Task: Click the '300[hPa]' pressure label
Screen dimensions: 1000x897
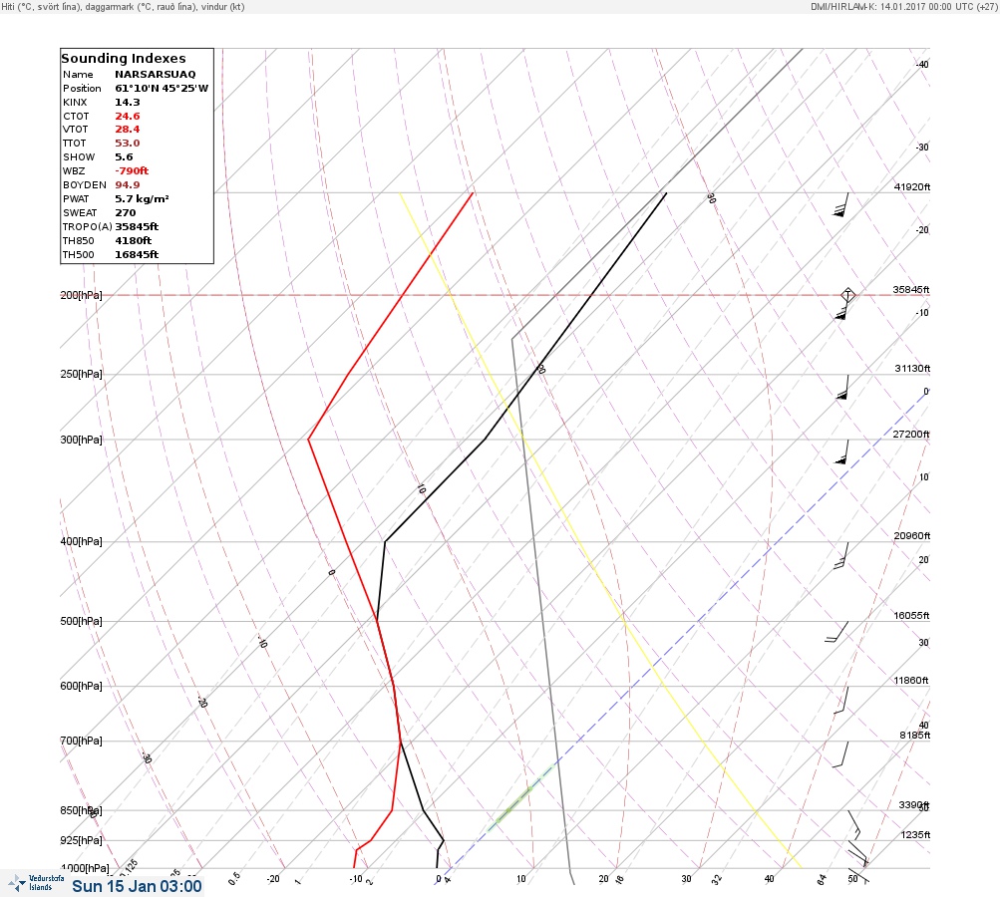Action: click(x=81, y=440)
